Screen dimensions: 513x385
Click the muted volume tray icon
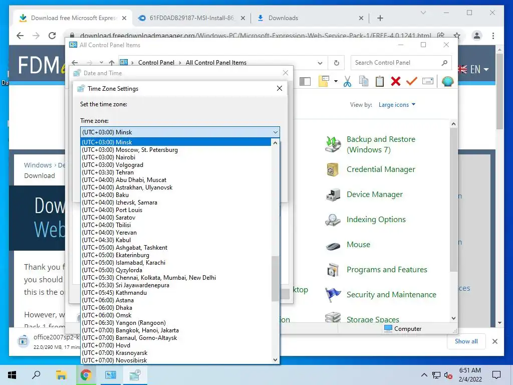(x=448, y=375)
